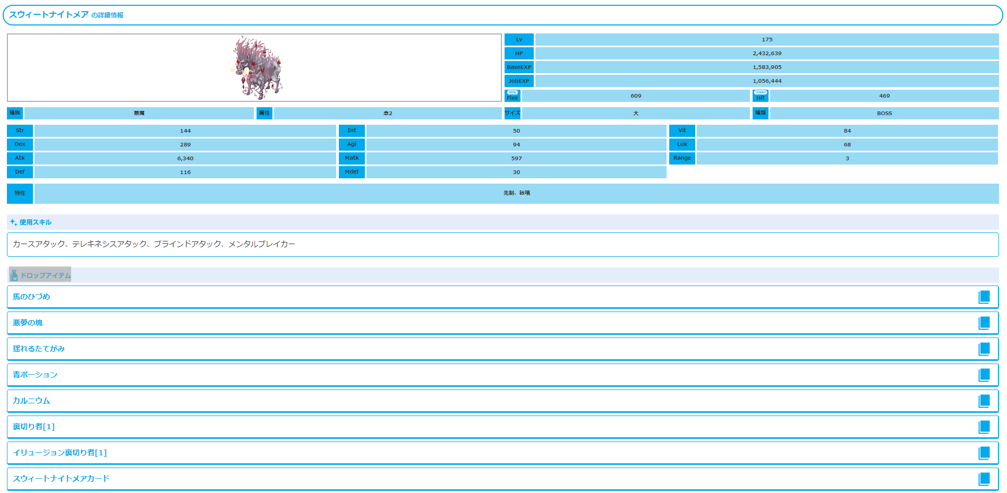Click book icon in 揺れるたてがみ row
Screen dimensions: 1007x493
[984, 349]
